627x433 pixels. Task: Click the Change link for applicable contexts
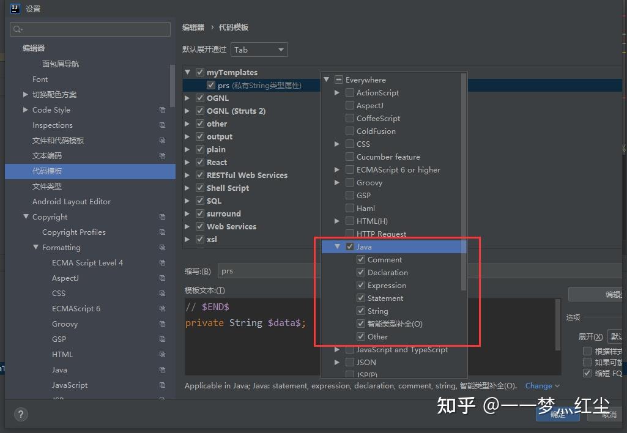coord(538,386)
